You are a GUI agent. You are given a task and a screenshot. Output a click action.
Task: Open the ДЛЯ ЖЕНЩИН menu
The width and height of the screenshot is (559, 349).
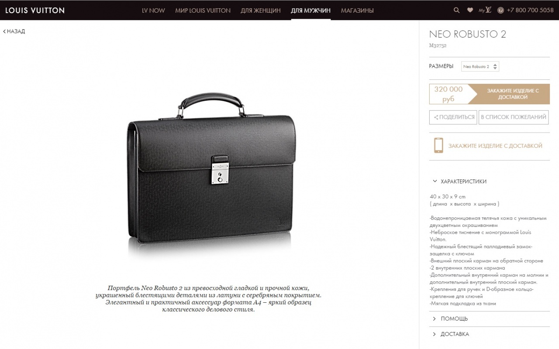(260, 10)
